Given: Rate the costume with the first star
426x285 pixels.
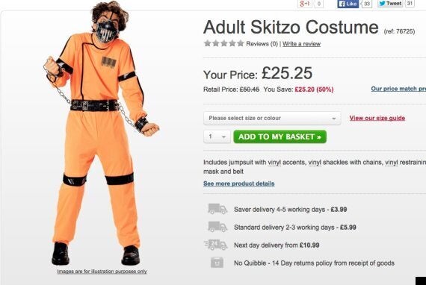Looking at the screenshot, I should click(208, 43).
